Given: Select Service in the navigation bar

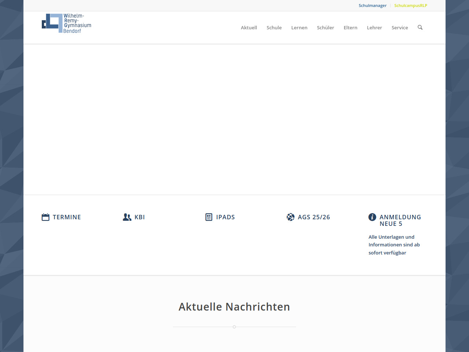Looking at the screenshot, I should (399, 28).
